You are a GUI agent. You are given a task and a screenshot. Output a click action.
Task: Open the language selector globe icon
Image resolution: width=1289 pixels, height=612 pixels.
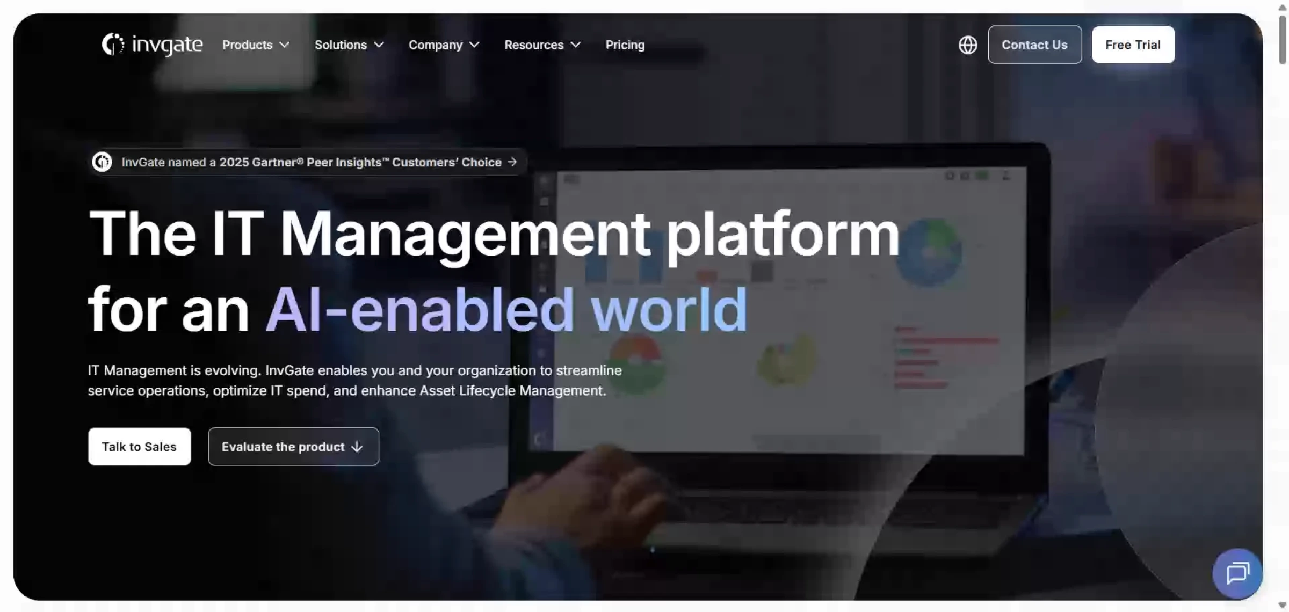[968, 45]
